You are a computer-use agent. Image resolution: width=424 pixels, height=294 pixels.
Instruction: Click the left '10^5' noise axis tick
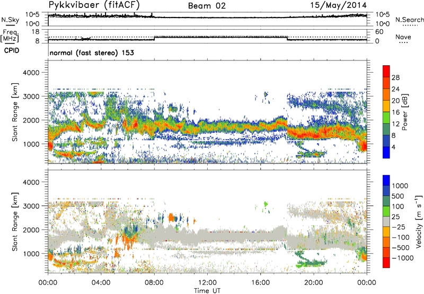coord(32,15)
